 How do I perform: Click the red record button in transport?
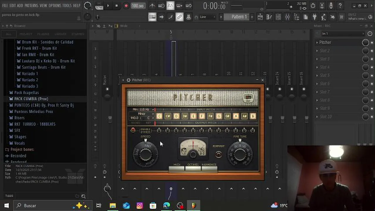(x=126, y=6)
